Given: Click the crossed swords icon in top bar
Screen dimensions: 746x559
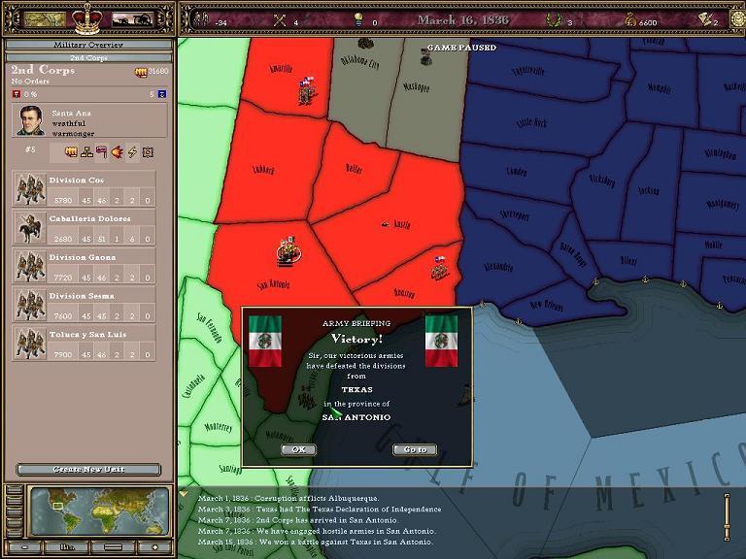Looking at the screenshot, I should (281, 20).
